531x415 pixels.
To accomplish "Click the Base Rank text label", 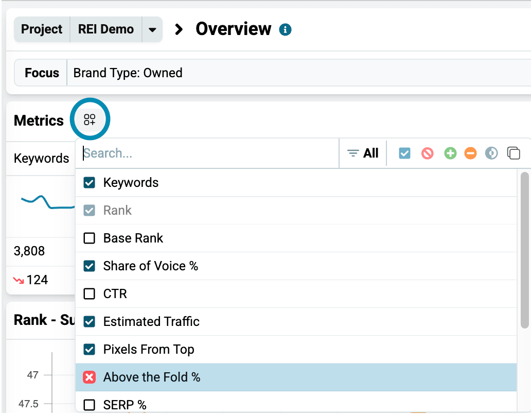I will tap(133, 238).
